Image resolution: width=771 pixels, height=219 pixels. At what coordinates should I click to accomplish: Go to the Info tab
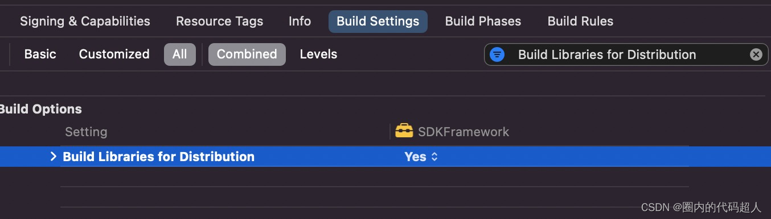pos(300,21)
